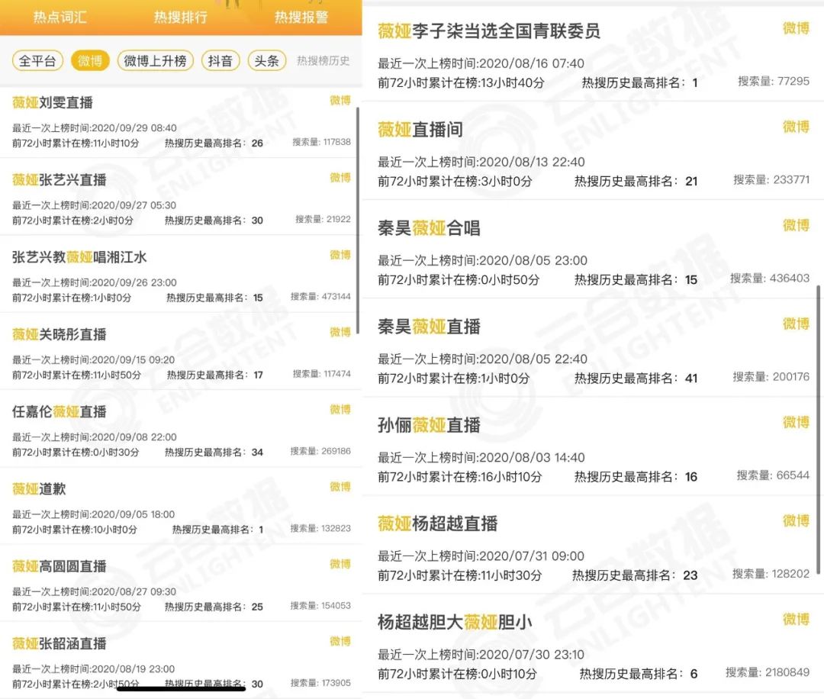Image resolution: width=824 pixels, height=699 pixels.
Task: Open the 孙俪薇娅直播 entry
Action: (x=593, y=446)
